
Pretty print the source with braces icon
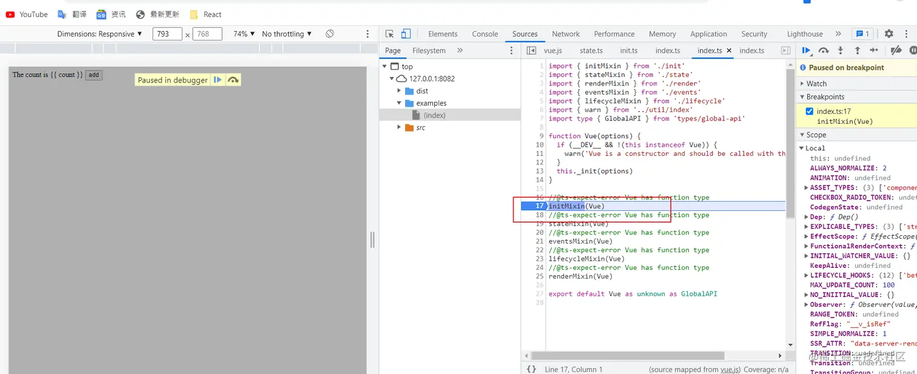click(x=531, y=369)
